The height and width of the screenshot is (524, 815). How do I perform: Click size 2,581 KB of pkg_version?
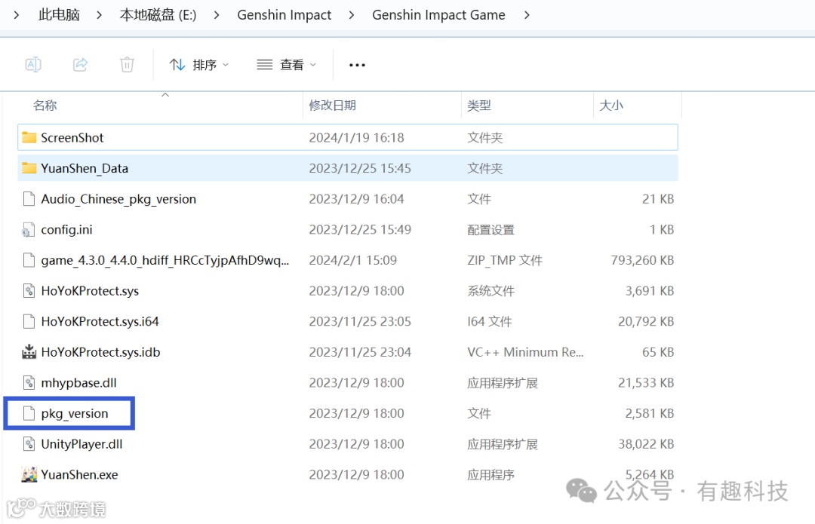click(649, 413)
